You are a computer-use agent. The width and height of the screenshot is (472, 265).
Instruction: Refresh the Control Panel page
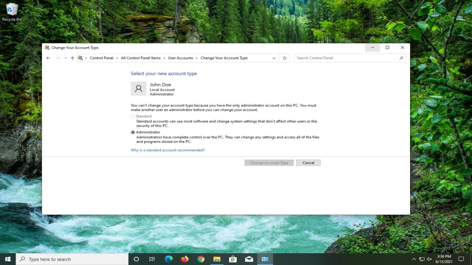tap(285, 58)
